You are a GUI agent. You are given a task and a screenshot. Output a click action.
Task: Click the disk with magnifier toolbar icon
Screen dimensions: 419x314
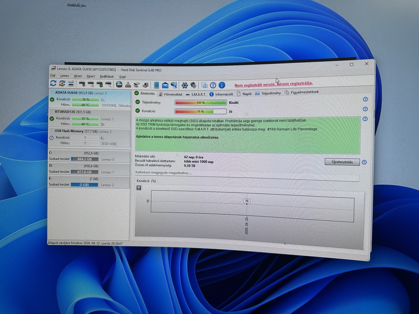109,84
